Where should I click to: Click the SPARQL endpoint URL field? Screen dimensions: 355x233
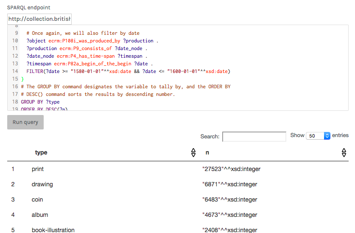coord(39,19)
